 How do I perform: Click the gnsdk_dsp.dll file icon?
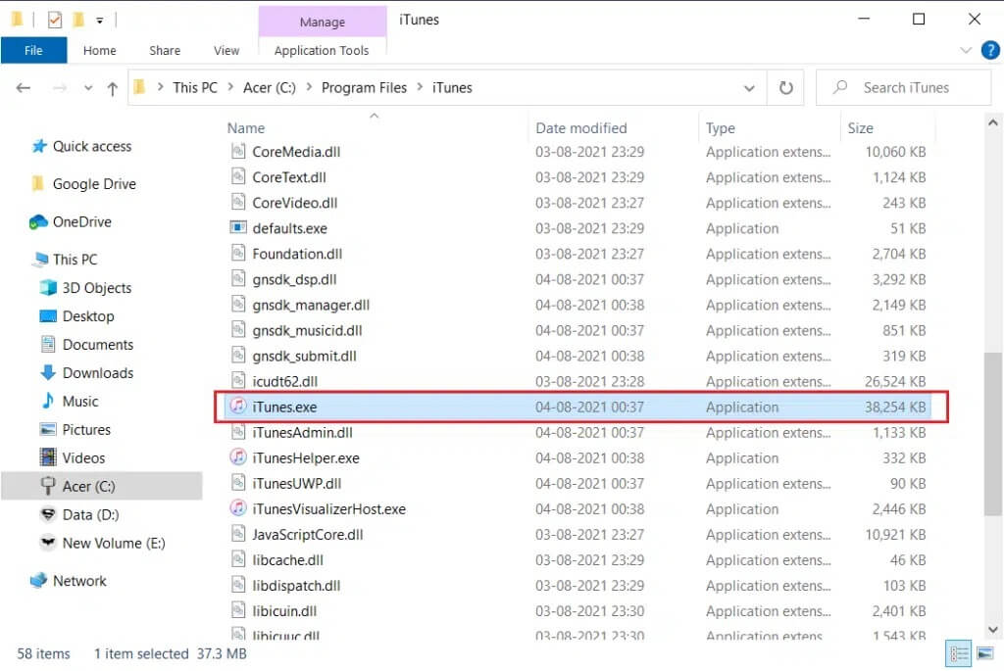238,278
